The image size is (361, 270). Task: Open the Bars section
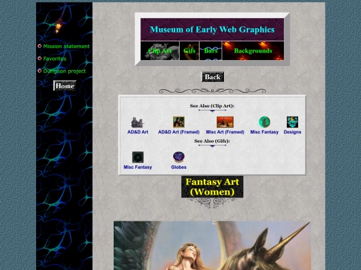coord(211,51)
